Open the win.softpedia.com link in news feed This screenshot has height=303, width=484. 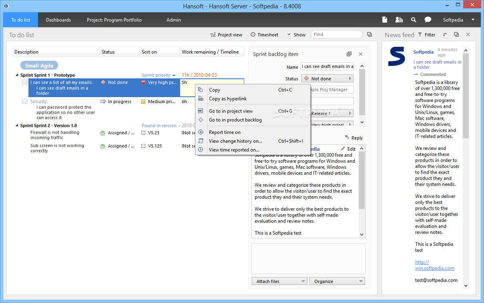(x=434, y=265)
